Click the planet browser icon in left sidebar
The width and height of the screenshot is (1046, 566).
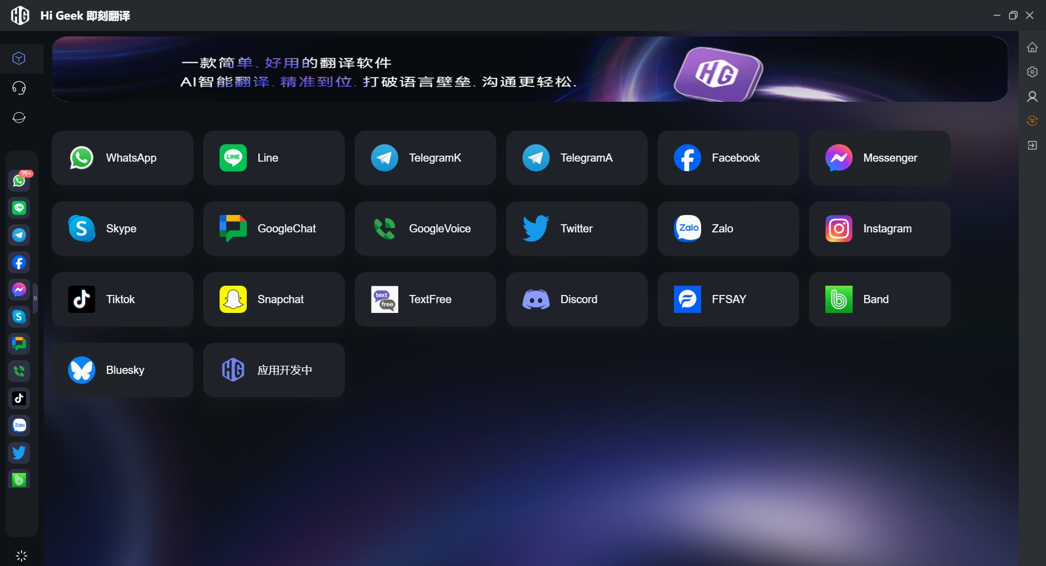pyautogui.click(x=19, y=118)
